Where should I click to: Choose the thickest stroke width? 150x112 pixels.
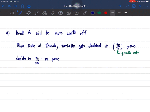126,13
